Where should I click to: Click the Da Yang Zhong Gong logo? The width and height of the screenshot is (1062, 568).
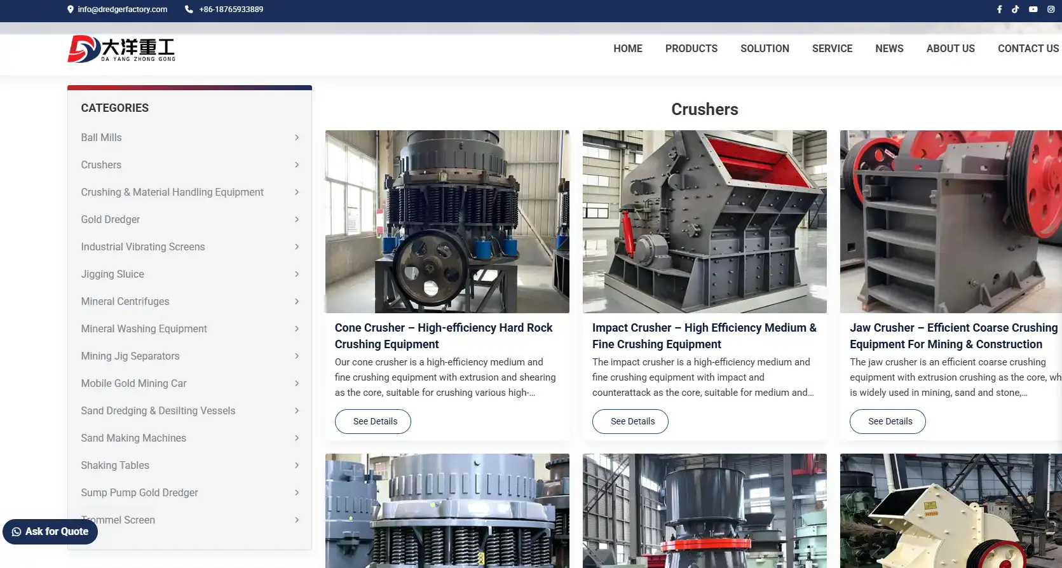click(121, 49)
